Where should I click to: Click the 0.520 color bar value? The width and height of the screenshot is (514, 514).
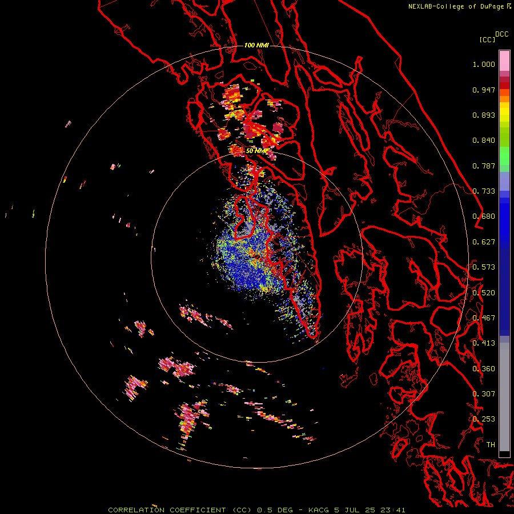click(484, 293)
